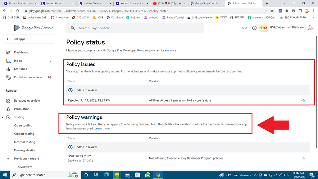318x179 pixels.
Task: Open the Windows Start menu
Action: (5, 175)
